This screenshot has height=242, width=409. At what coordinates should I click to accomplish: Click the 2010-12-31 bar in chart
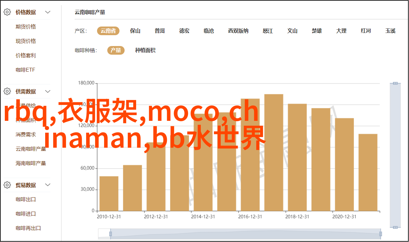pos(109,193)
